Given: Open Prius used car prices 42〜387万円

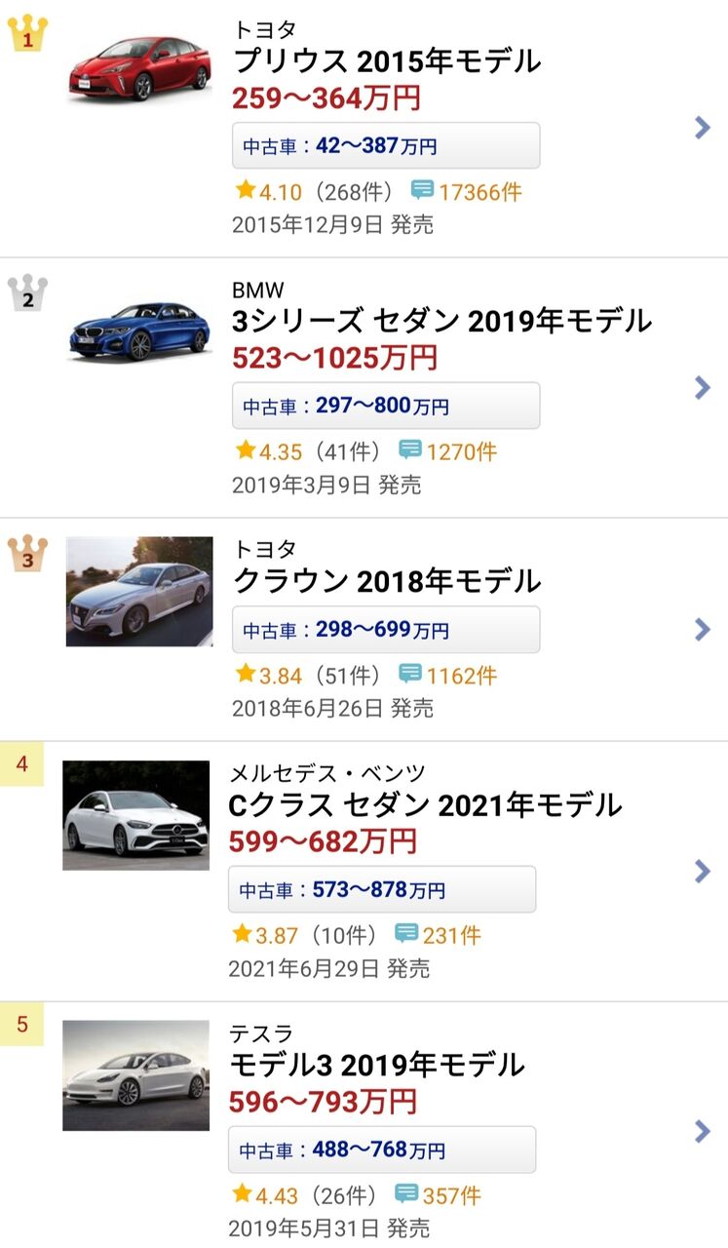Looking at the screenshot, I should click(386, 146).
